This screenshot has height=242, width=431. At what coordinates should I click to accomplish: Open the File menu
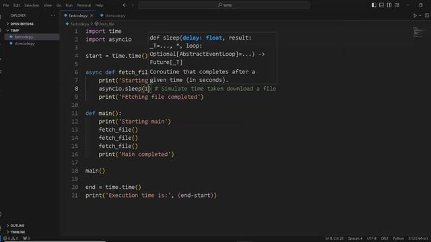click(6, 5)
